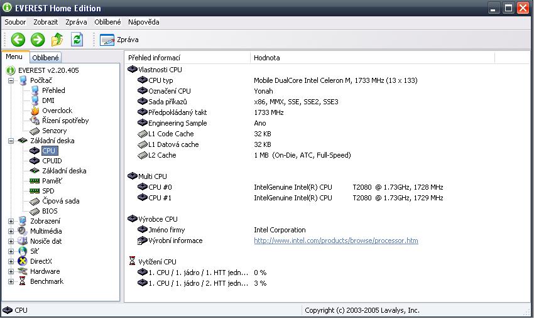This screenshot has height=319, width=534.
Task: Open CPUID via its chip icon
Action: (x=35, y=161)
